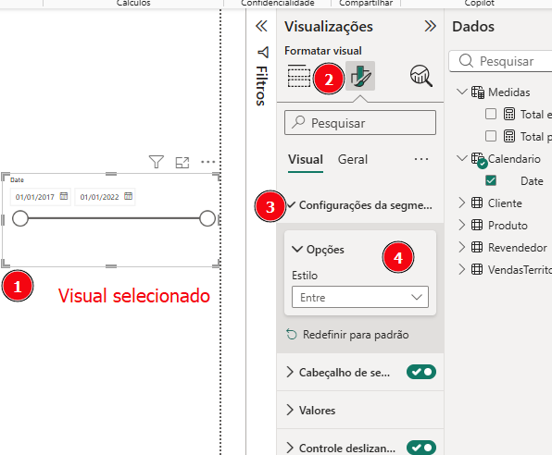
Task: Click the Compartilhar ribbon group label
Action: coord(366,3)
